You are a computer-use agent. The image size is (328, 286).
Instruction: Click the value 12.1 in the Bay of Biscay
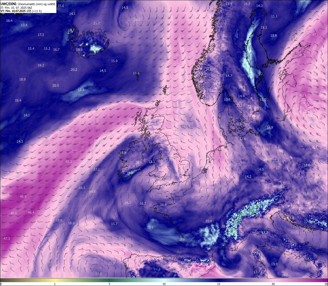coord(150,227)
